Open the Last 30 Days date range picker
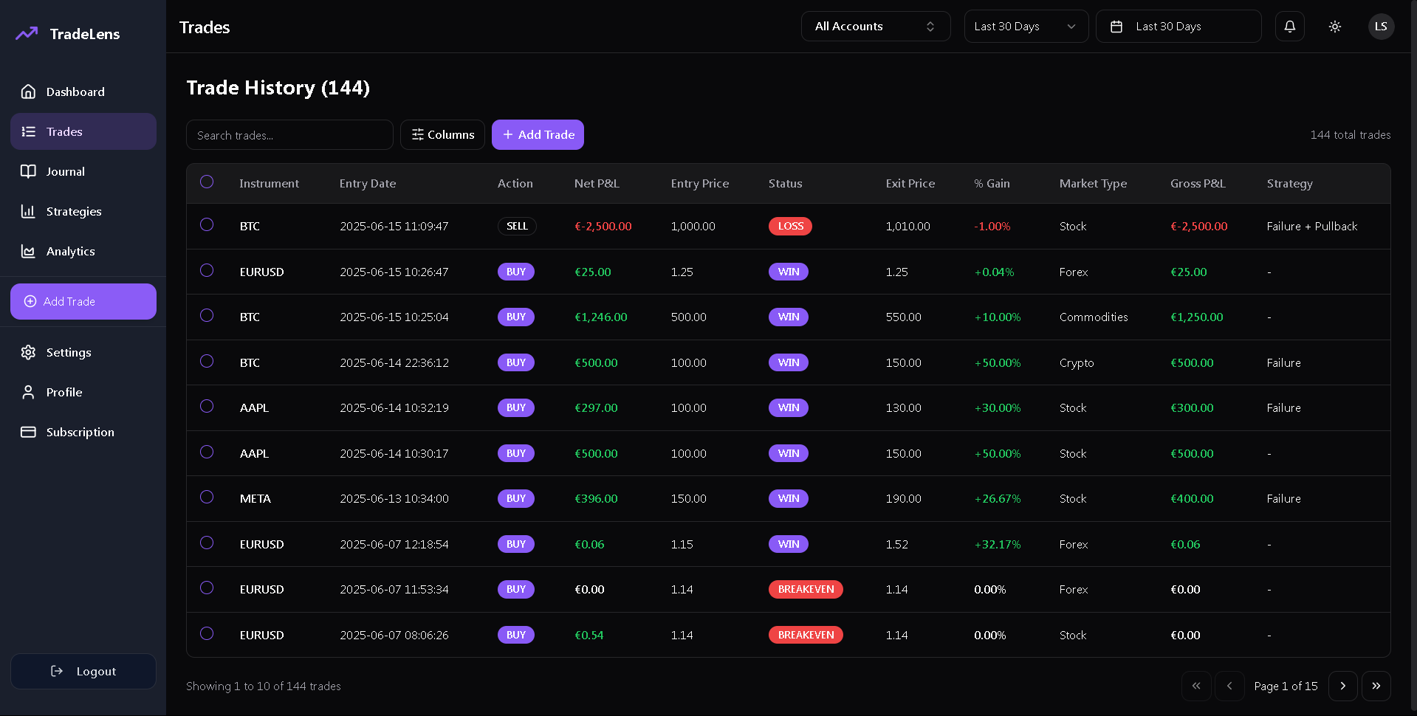Image resolution: width=1417 pixels, height=716 pixels. (x=1178, y=27)
